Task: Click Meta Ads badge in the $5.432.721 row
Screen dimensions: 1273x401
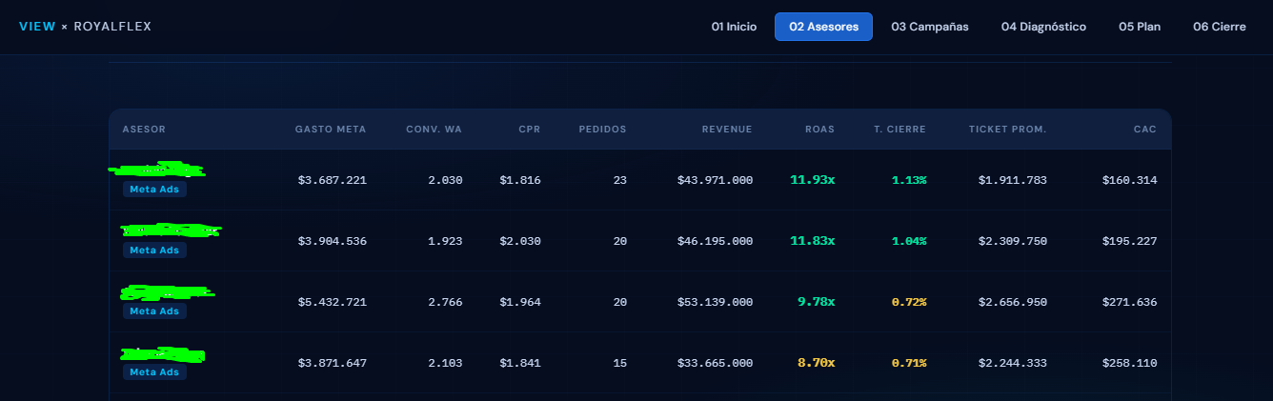Action: 154,311
